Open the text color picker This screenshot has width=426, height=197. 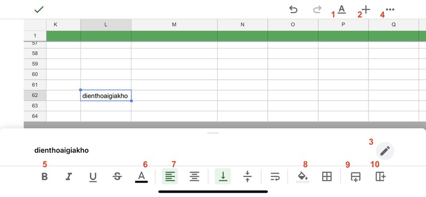[x=141, y=177]
